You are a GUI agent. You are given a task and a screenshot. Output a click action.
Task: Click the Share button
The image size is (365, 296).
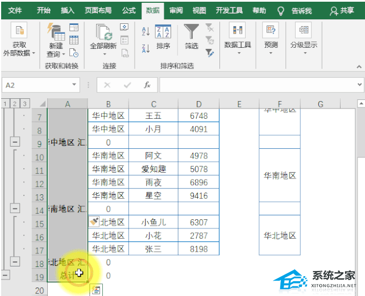click(342, 10)
